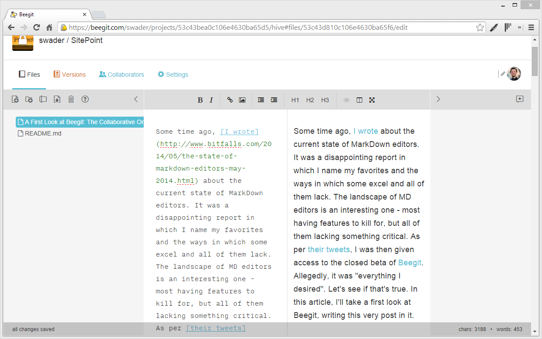Switch to the Versions tab
This screenshot has width=542, height=339.
point(69,75)
